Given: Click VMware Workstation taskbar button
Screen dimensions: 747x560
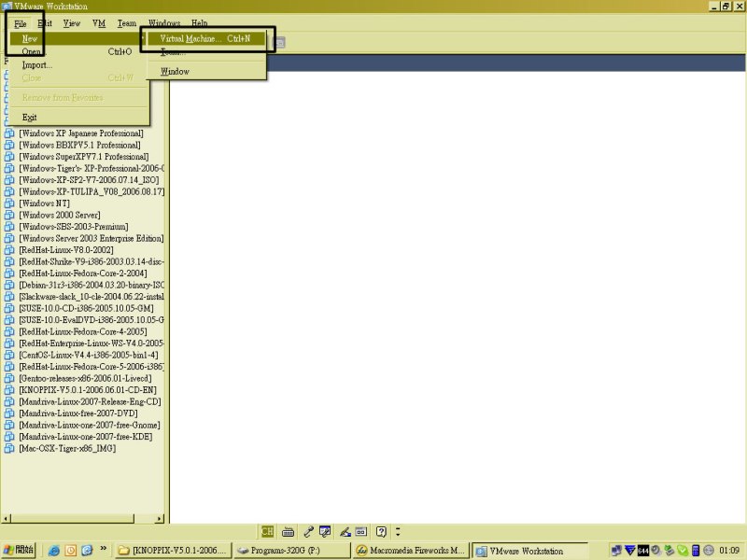Looking at the screenshot, I should (529, 551).
